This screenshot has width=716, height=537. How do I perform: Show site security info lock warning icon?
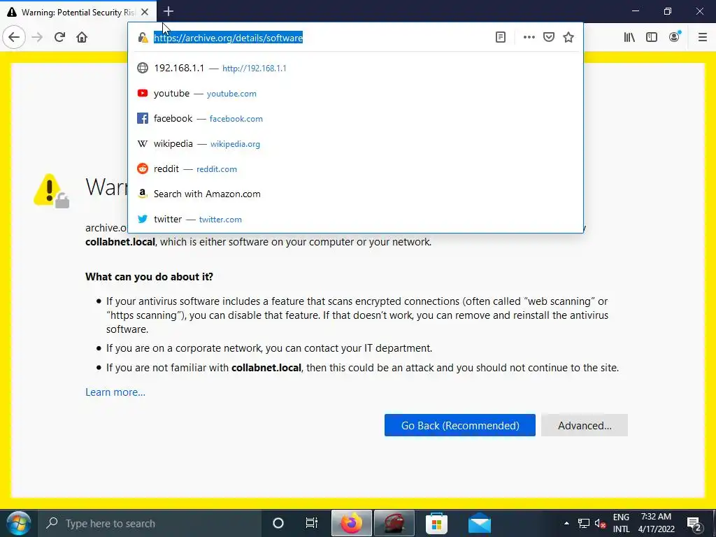(x=143, y=38)
